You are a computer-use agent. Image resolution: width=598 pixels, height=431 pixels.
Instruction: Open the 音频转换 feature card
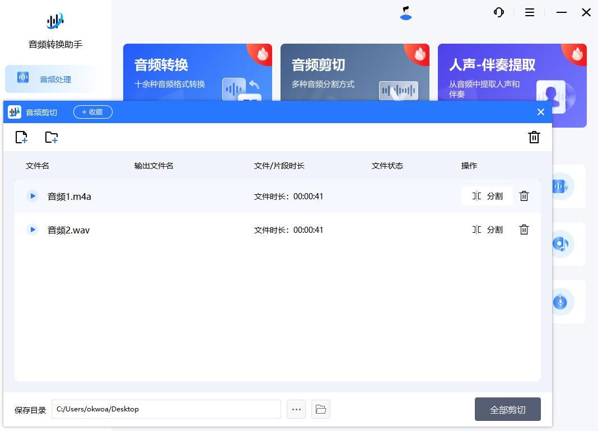198,72
